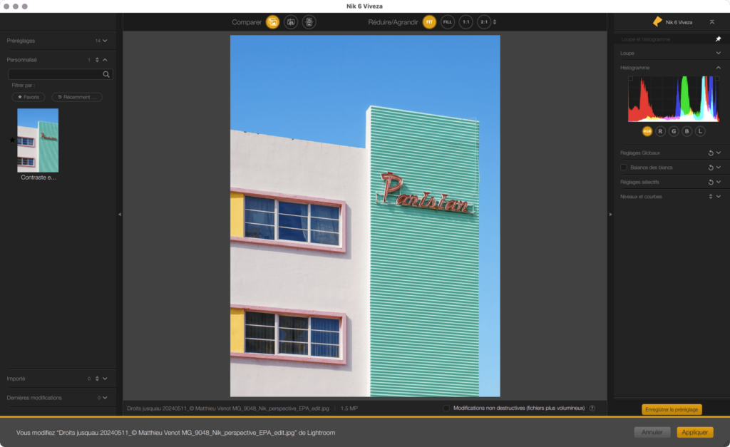Show luminance L histogram channel
This screenshot has width=730, height=447.
tap(700, 131)
